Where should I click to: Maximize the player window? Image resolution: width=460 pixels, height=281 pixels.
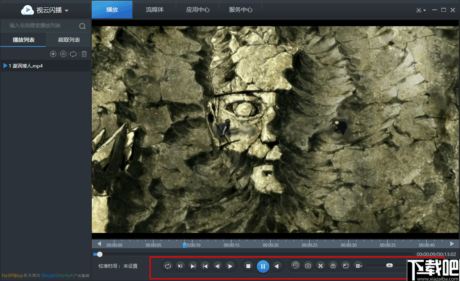point(444,10)
